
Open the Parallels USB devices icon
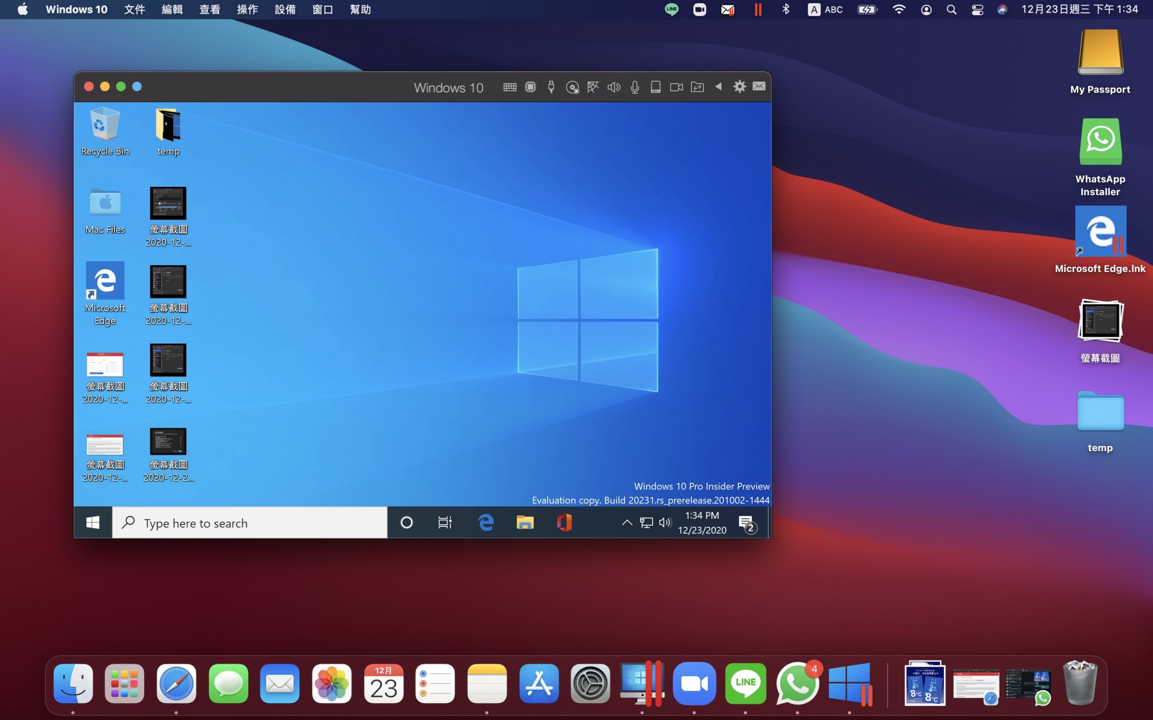(x=551, y=87)
